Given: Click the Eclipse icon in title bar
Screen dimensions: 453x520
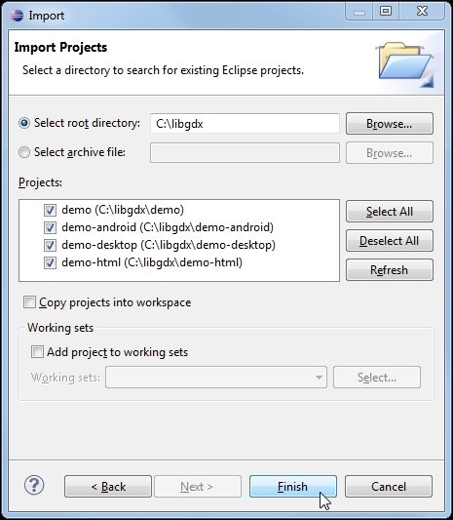Looking at the screenshot, I should pos(17,16).
